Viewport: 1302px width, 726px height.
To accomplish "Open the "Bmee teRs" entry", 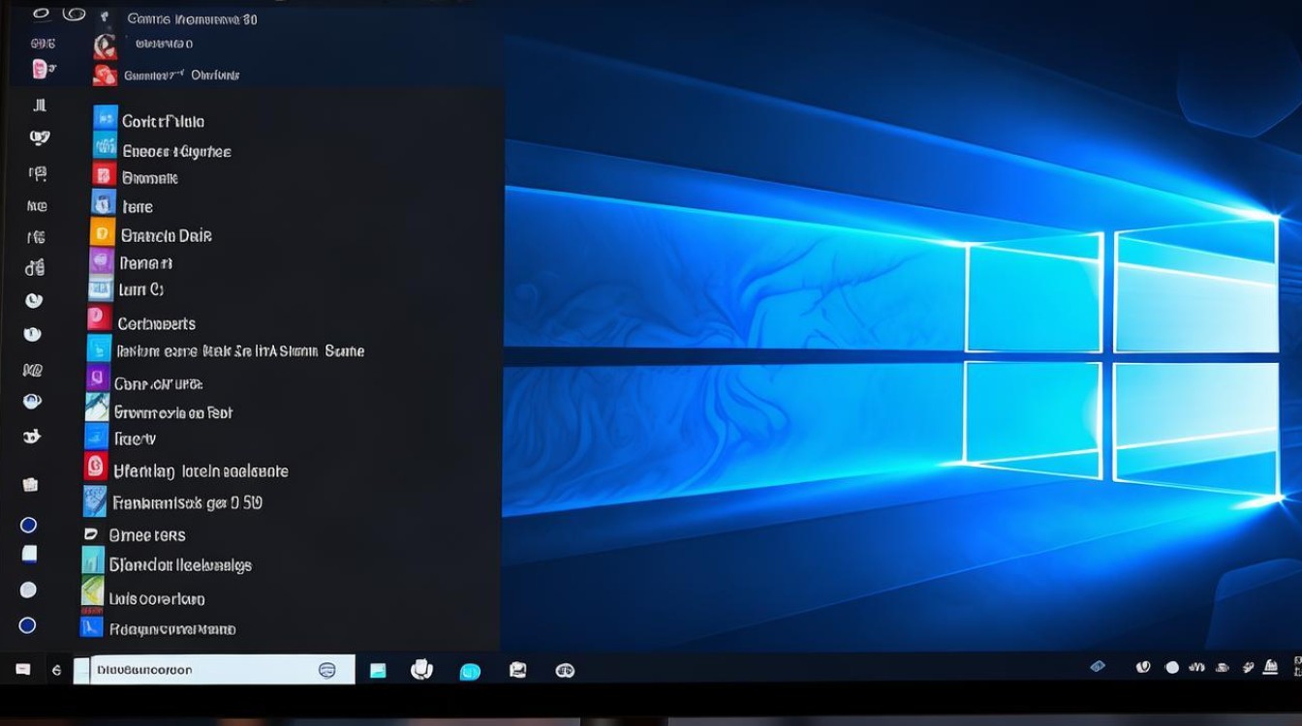I will pos(147,534).
